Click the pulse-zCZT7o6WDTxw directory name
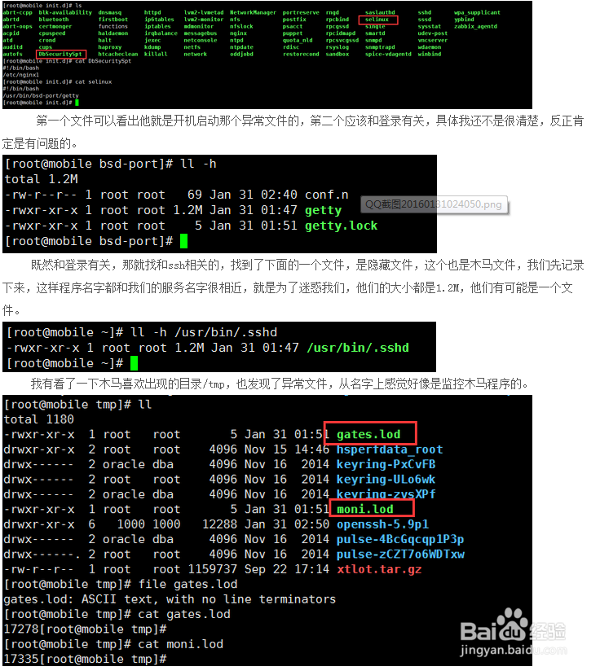This screenshot has width=600, height=671. [400, 555]
